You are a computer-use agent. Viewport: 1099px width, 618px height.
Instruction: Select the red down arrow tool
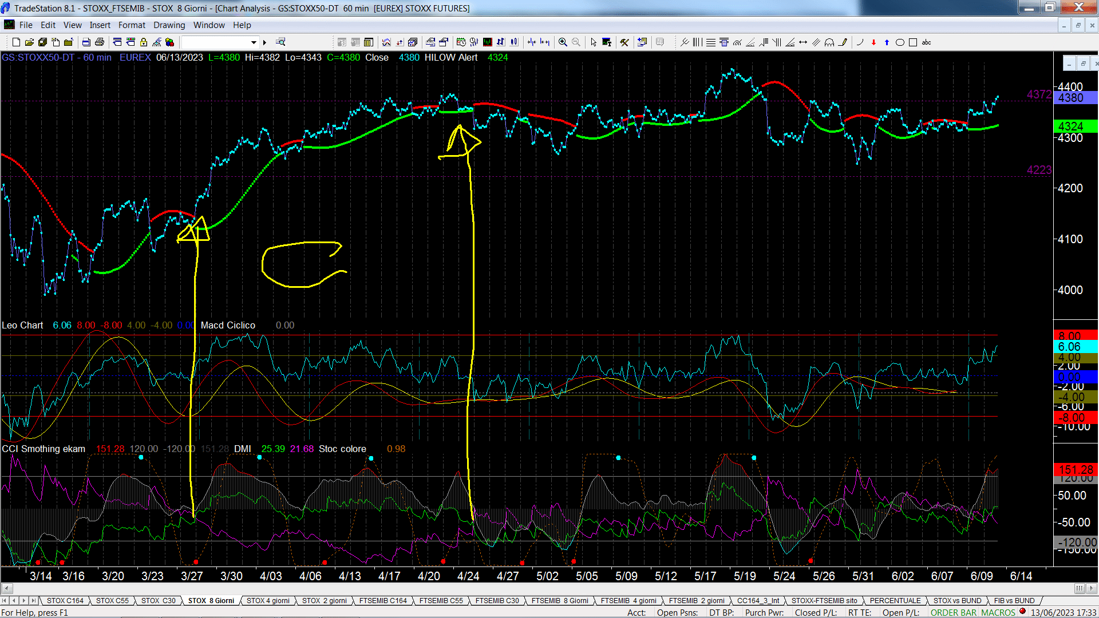point(873,42)
